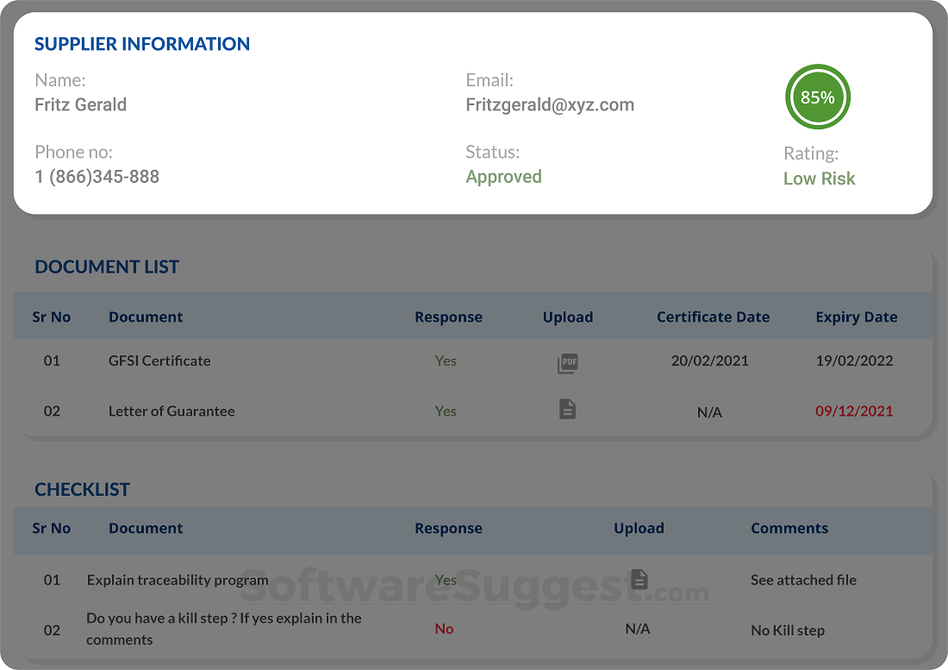Screen dimensions: 948x670
Task: Toggle the No response for kill step question
Action: pyautogui.click(x=444, y=629)
